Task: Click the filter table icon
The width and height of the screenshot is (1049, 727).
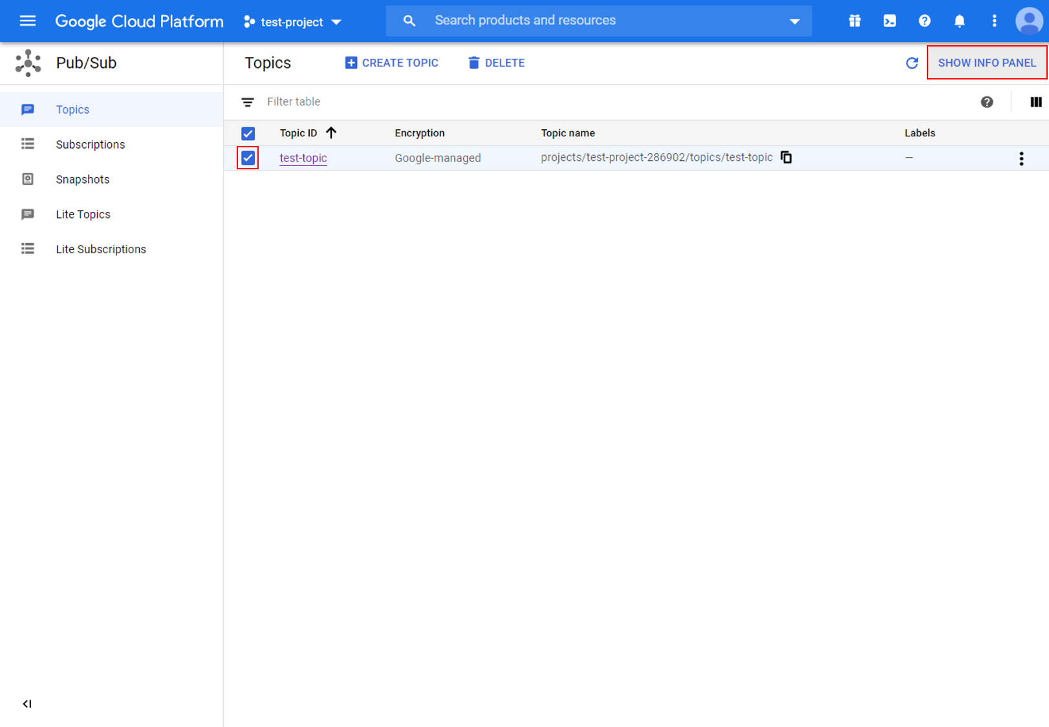Action: click(x=248, y=102)
